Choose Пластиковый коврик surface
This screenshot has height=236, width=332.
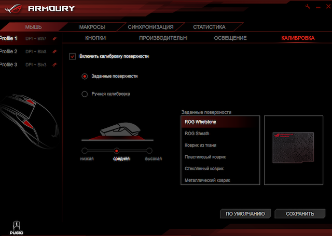[x=220, y=157]
